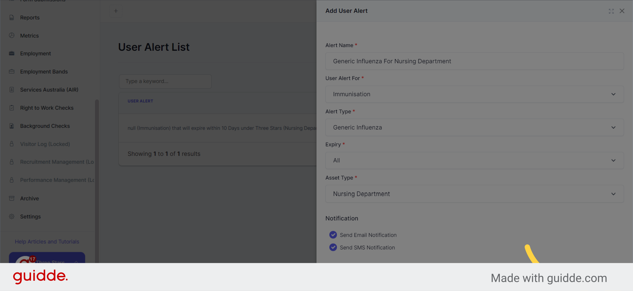Image resolution: width=633 pixels, height=291 pixels.
Task: Select Visitor Log (Locked) menu item
Action: click(45, 144)
